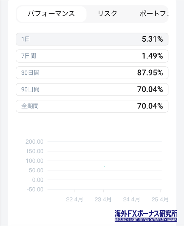This screenshot has width=184, height=226.
Task: Select the 全期間 all-time performance row
Action: click(x=92, y=106)
